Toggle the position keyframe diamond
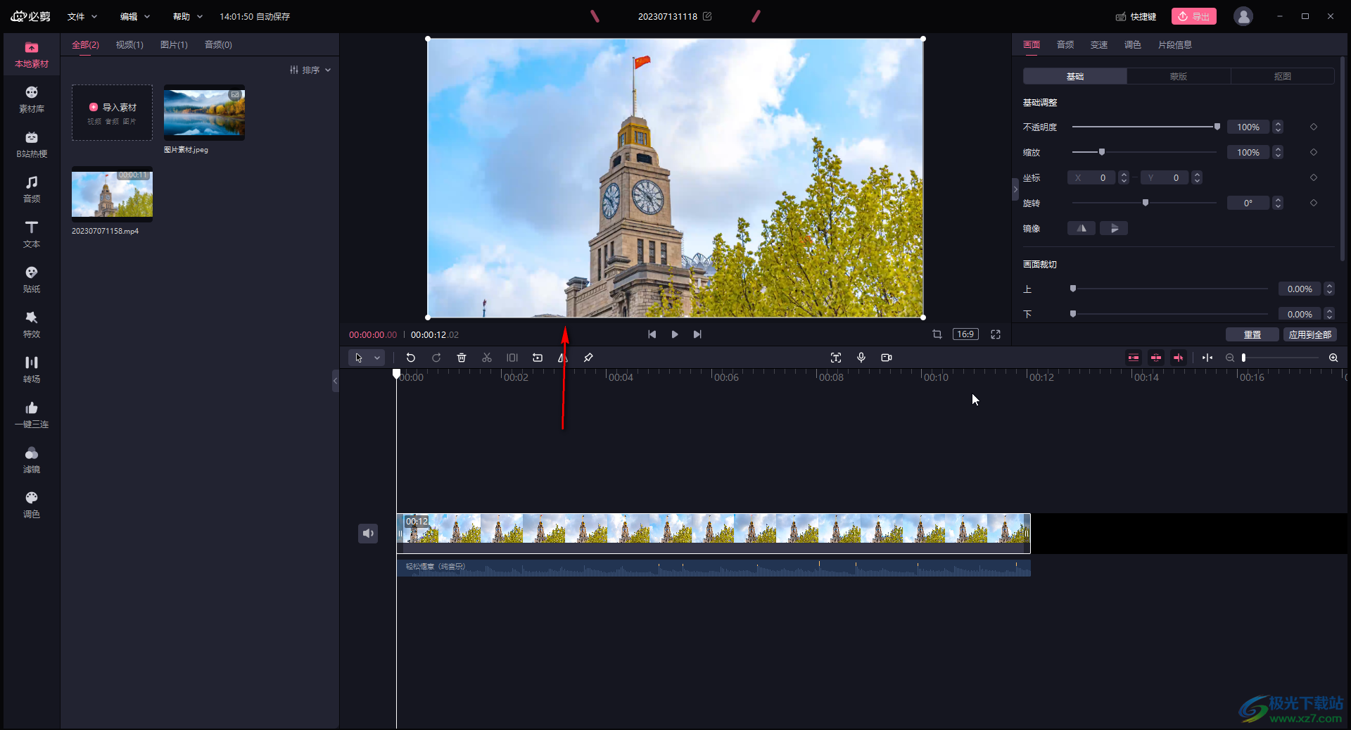Screen dimensions: 1351x730 coord(1314,177)
